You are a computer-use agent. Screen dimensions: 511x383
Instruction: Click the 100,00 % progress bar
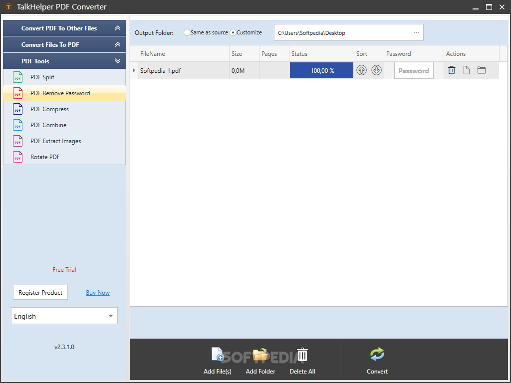pyautogui.click(x=322, y=70)
